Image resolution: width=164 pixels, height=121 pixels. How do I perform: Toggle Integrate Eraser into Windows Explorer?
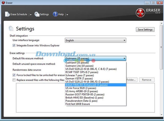pos(14,46)
